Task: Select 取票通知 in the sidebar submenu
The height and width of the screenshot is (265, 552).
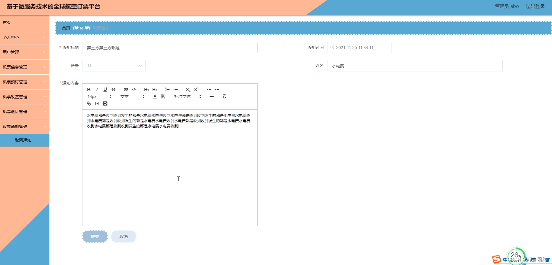Action: pos(25,140)
